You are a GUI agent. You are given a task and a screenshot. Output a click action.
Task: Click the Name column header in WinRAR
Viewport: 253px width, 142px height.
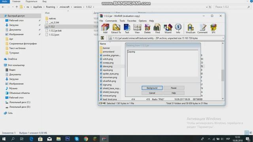[103, 44]
